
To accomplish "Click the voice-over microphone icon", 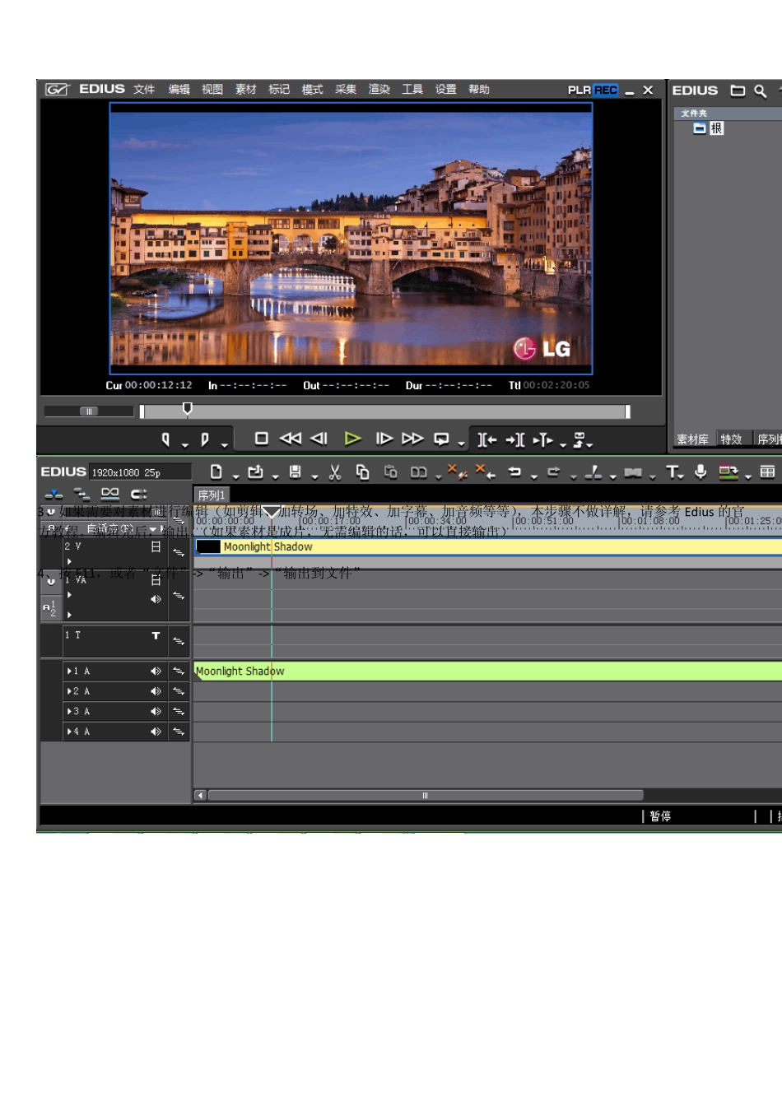I will 701,472.
